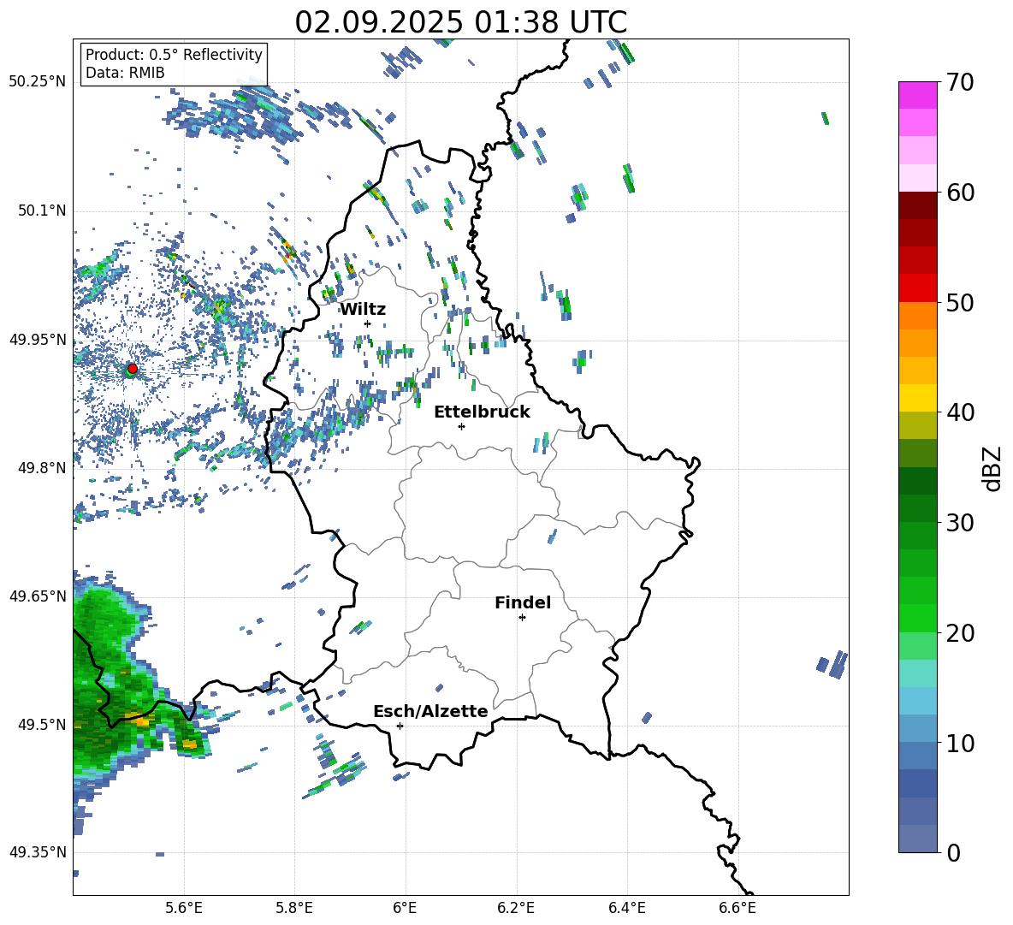The height and width of the screenshot is (925, 1013).
Task: Click the orange colorbar band just below 50
Action: pyautogui.click(x=917, y=316)
